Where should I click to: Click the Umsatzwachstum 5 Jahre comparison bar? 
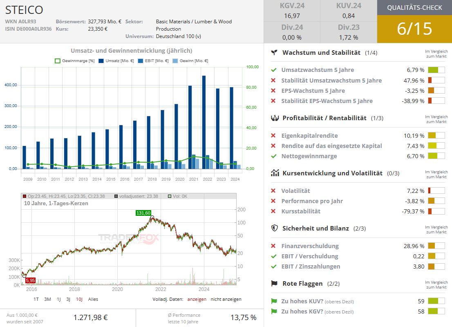(436, 70)
